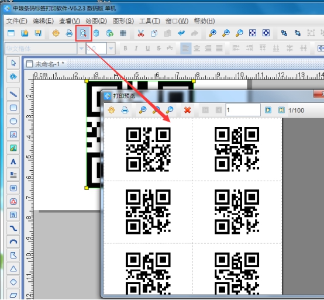Image resolution: width=324 pixels, height=300 pixels.
Task: Expand the font size dropdown arrow
Action: [x=111, y=49]
